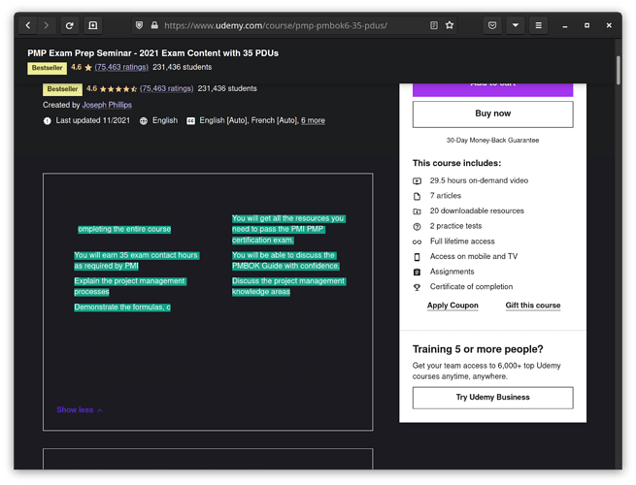
Task: Go forward with the browser forward arrow
Action: pos(47,25)
